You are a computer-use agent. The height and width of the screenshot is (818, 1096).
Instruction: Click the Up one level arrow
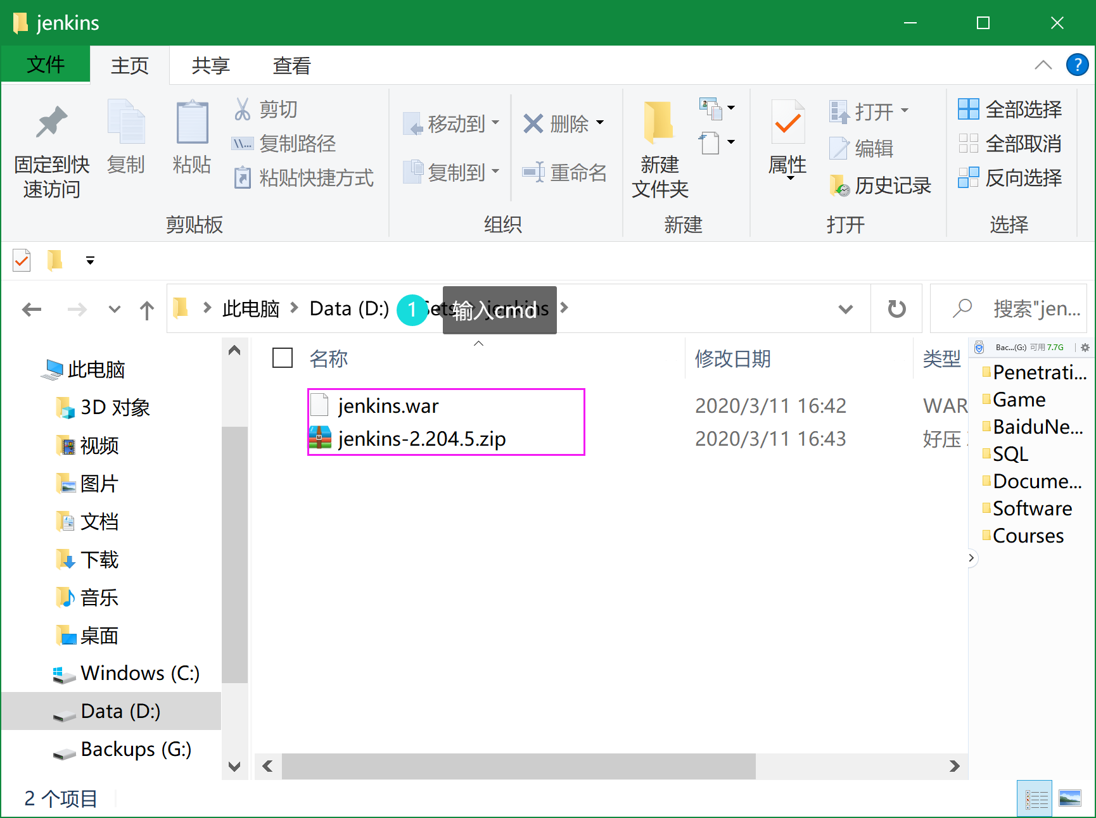(x=146, y=310)
